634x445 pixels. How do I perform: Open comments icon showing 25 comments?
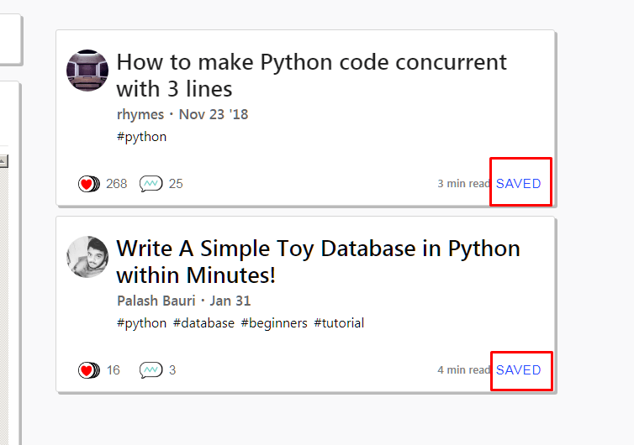tap(151, 184)
